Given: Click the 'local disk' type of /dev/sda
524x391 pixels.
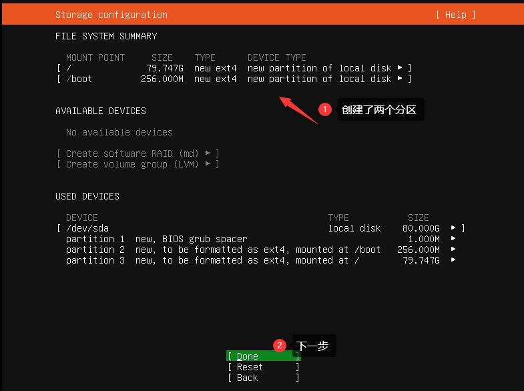Looking at the screenshot, I should pyautogui.click(x=354, y=228).
